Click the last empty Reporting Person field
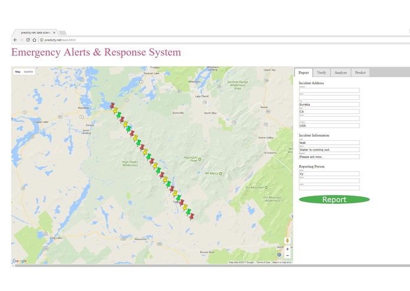410x291 pixels. (329, 188)
